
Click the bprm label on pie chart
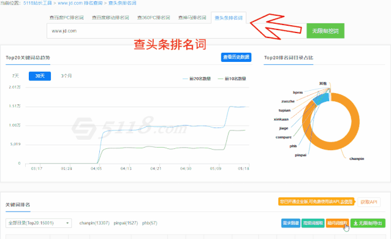298,93
